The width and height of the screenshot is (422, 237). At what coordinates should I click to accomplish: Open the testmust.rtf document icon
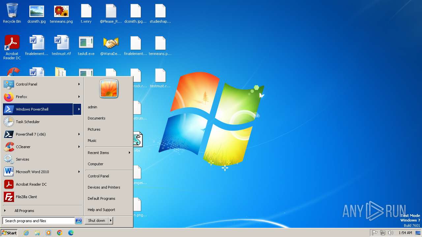(x=61, y=45)
